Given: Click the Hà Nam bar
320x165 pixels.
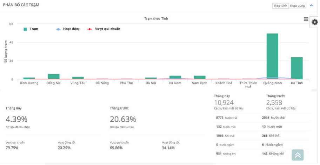Looking at the screenshot, I should point(175,77).
